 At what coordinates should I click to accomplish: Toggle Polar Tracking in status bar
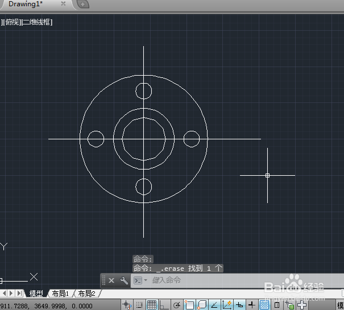pyautogui.click(x=177, y=305)
